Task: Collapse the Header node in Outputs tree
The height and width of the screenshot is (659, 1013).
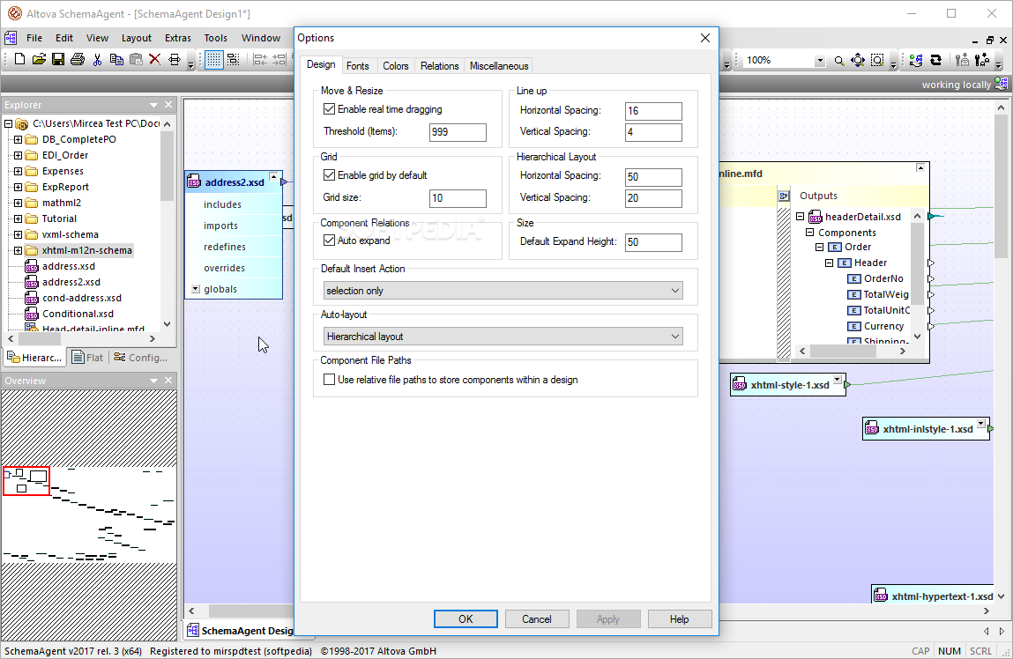Action: click(x=830, y=263)
